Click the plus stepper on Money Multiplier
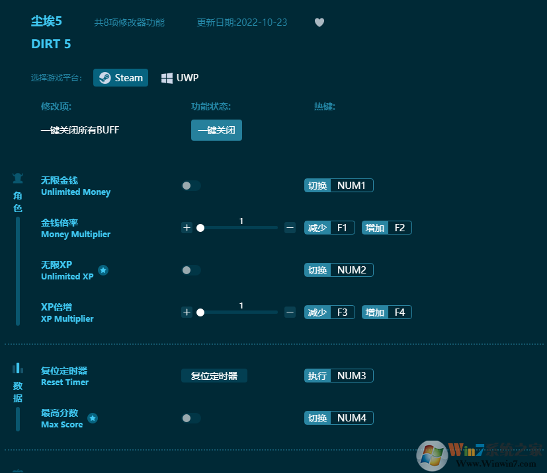 click(x=187, y=227)
